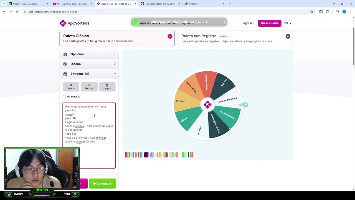Open the media control playlist icon
The image size is (355, 200).
[x=338, y=12]
